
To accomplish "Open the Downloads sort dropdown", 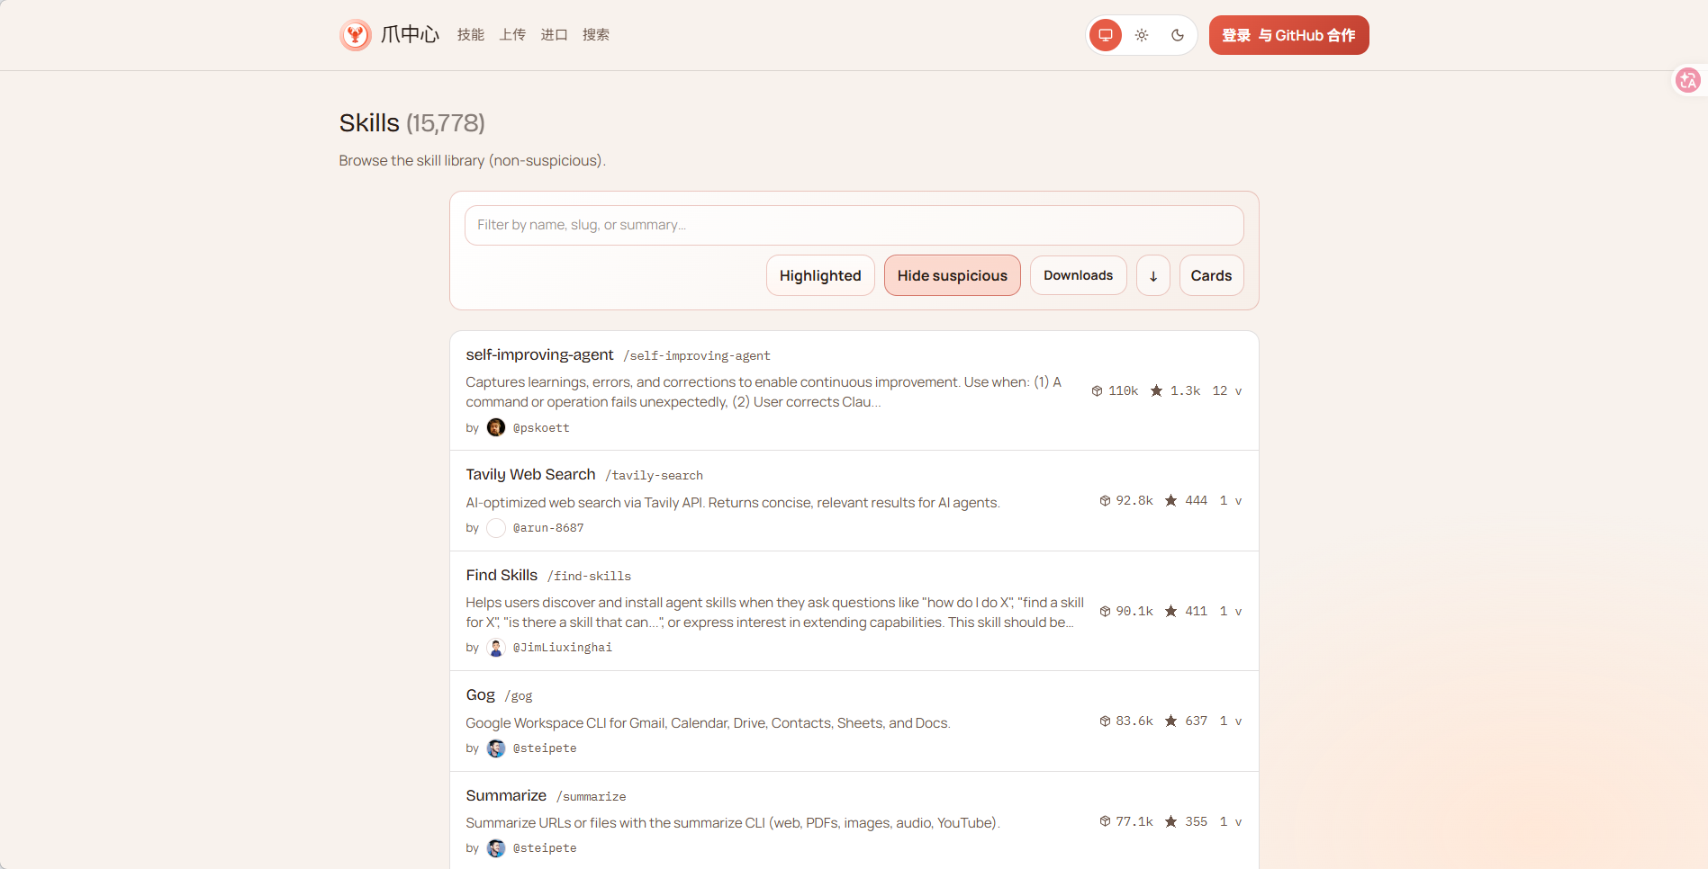I will click(1078, 275).
